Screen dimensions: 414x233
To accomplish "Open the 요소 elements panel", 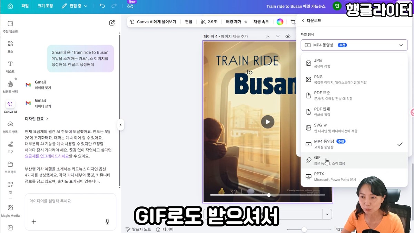I will [x=10, y=47].
